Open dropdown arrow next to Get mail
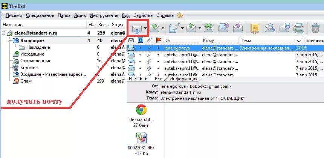The width and height of the screenshot is (324, 158). (145, 28)
